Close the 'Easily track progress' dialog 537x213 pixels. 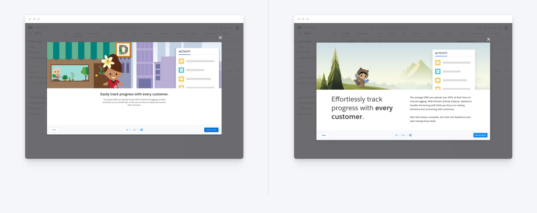point(220,38)
